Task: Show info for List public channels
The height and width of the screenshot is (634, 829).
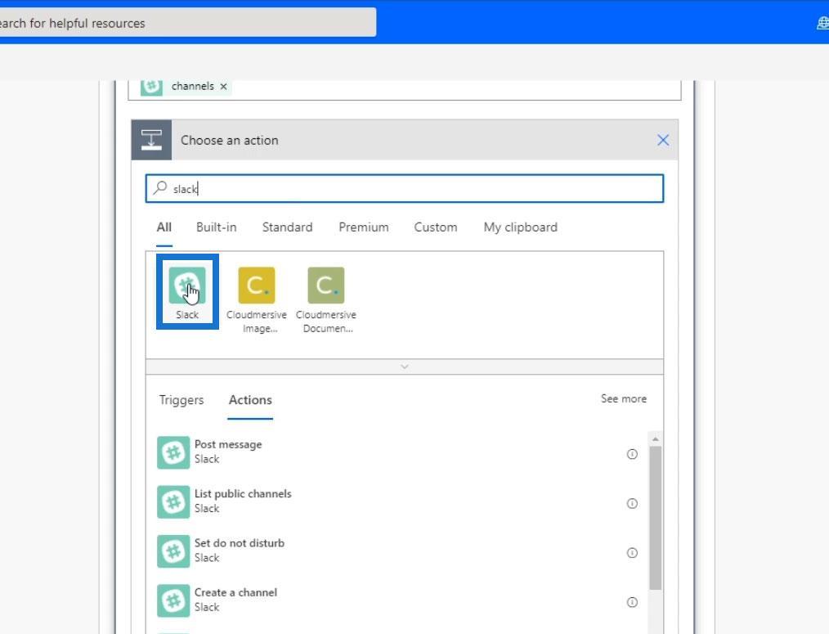Action: pos(632,503)
